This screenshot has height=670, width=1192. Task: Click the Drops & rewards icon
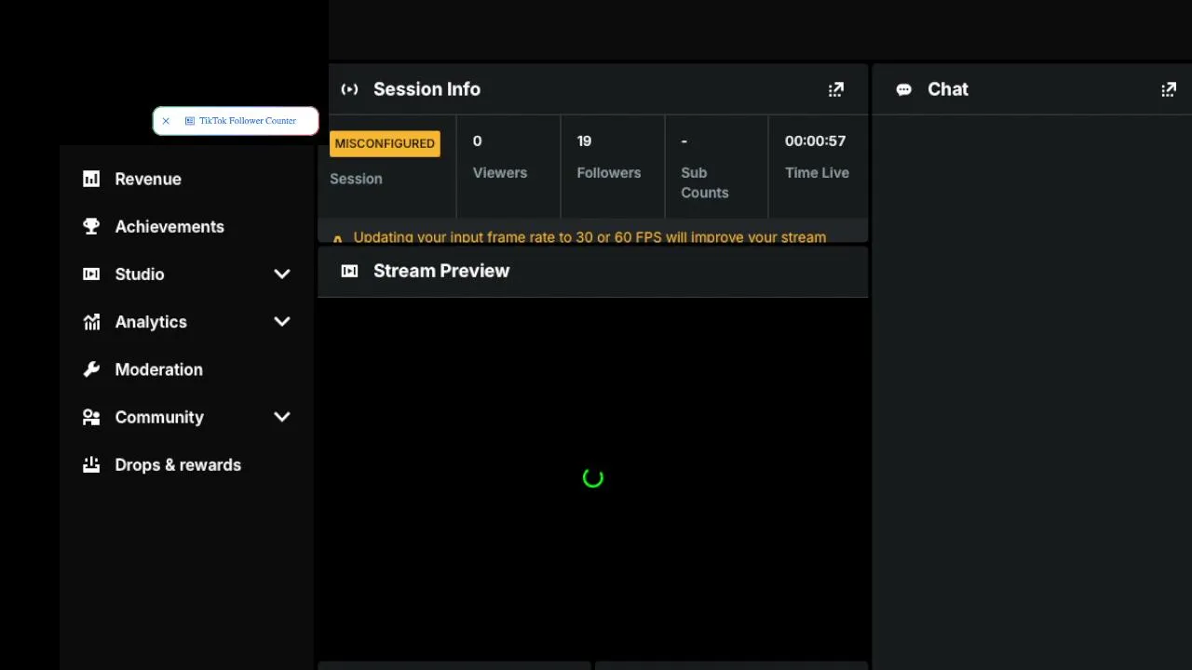pos(91,464)
